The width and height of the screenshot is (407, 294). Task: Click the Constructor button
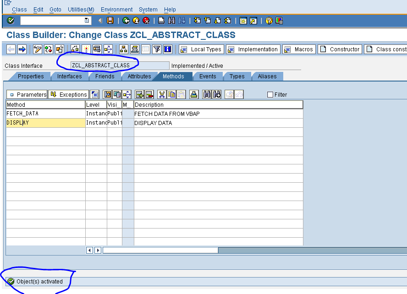340,49
